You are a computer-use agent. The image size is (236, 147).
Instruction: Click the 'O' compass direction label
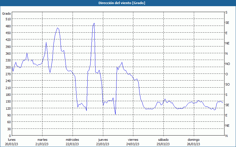coord(227,74)
